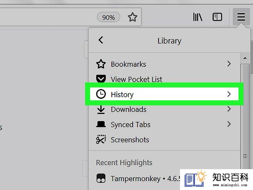
Task: Click the Tampermonkey highlight icon
Action: (101, 178)
